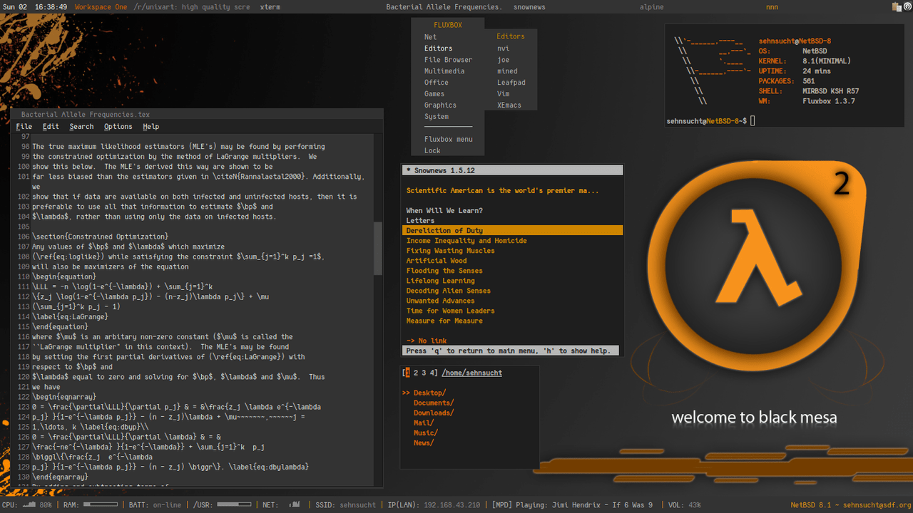Open the Options menu in the editor
The width and height of the screenshot is (913, 513).
coord(118,127)
